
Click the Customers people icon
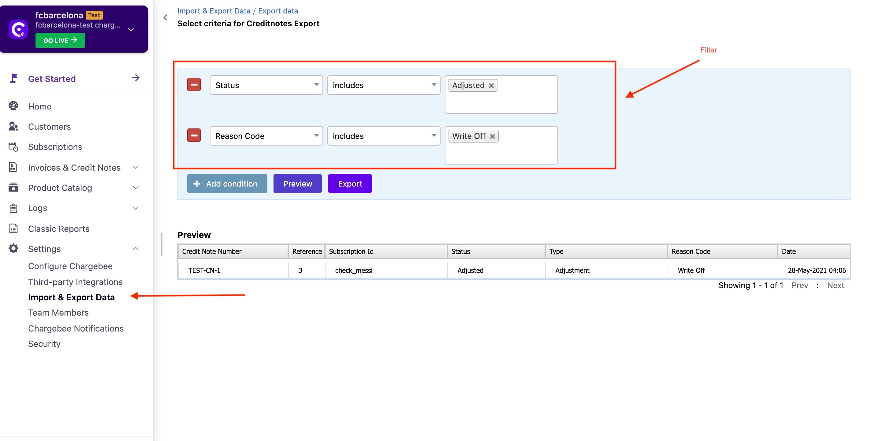click(x=13, y=127)
